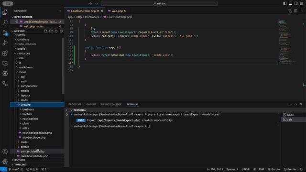
Task: Open customize layout icon
Action: (302, 3)
